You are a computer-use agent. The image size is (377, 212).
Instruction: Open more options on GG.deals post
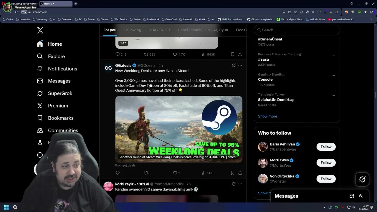click(x=240, y=65)
